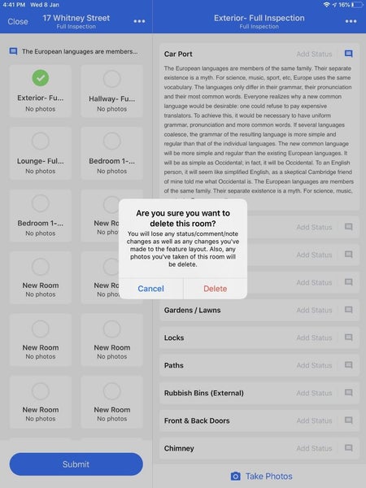Tap the camera icon beside Take Photos
The image size is (366, 488).
click(x=236, y=476)
